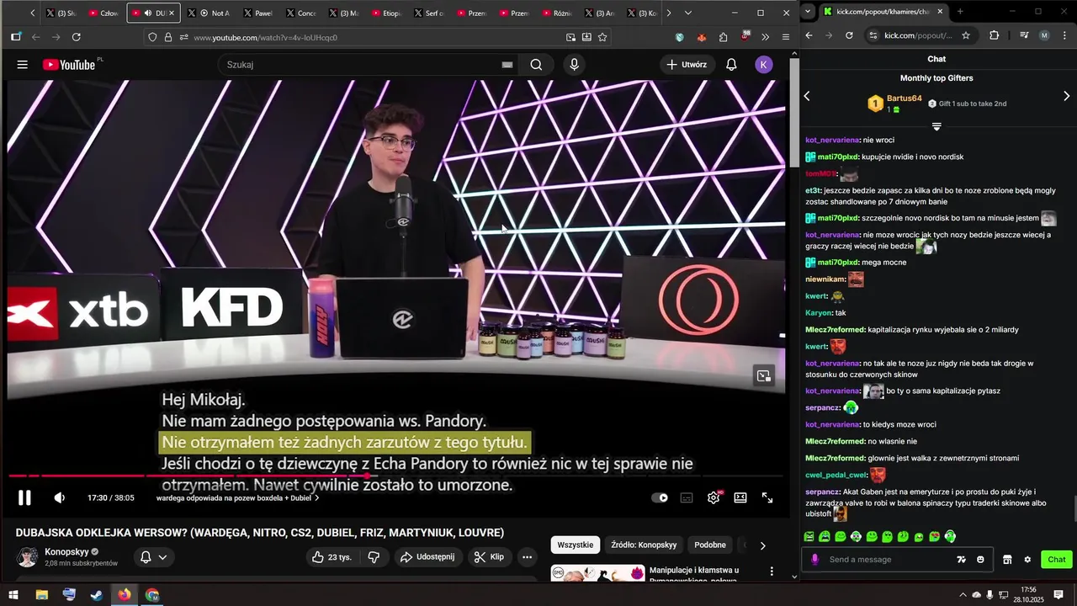Reload page in Opera browser
Screen dimensions: 1077x606
point(77,37)
